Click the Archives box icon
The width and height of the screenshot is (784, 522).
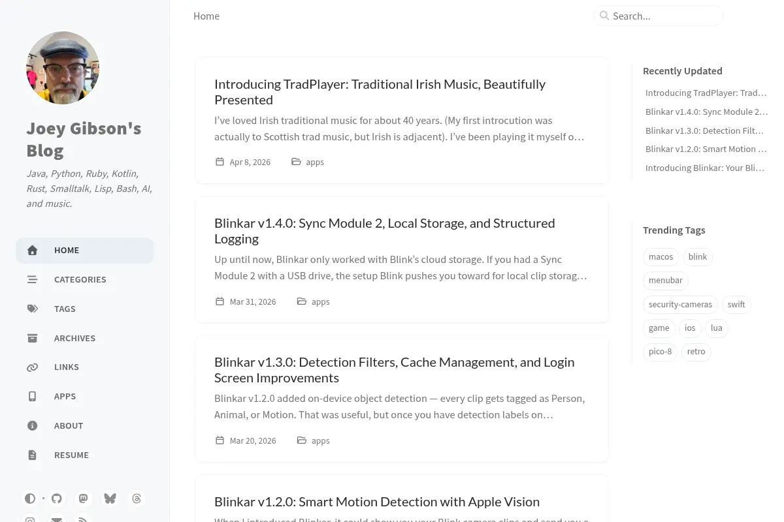pos(32,338)
